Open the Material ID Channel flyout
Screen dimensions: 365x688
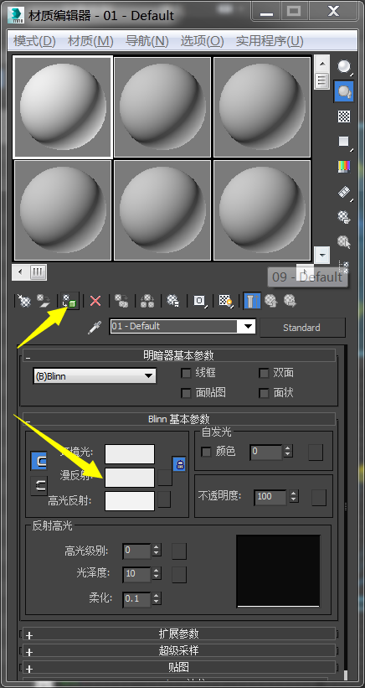200,301
